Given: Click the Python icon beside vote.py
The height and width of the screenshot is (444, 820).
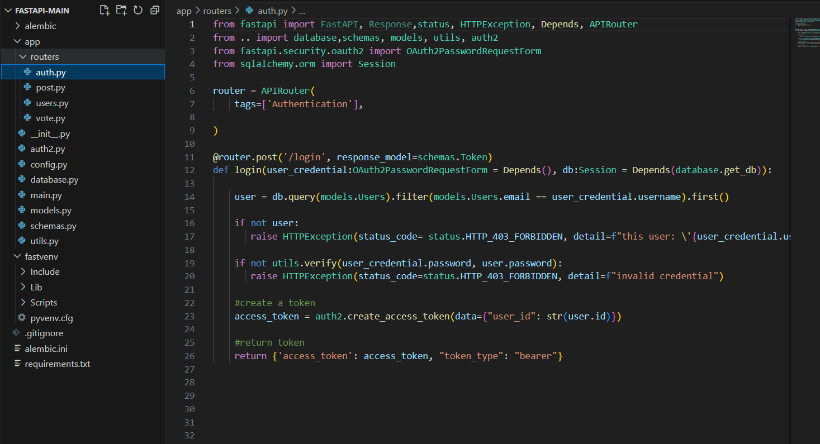Looking at the screenshot, I should click(x=27, y=118).
